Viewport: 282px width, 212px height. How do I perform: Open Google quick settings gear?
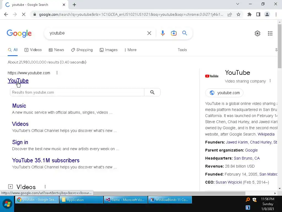pyautogui.click(x=257, y=33)
